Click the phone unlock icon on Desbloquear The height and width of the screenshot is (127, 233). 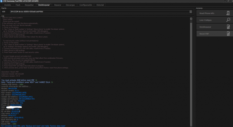228,27
